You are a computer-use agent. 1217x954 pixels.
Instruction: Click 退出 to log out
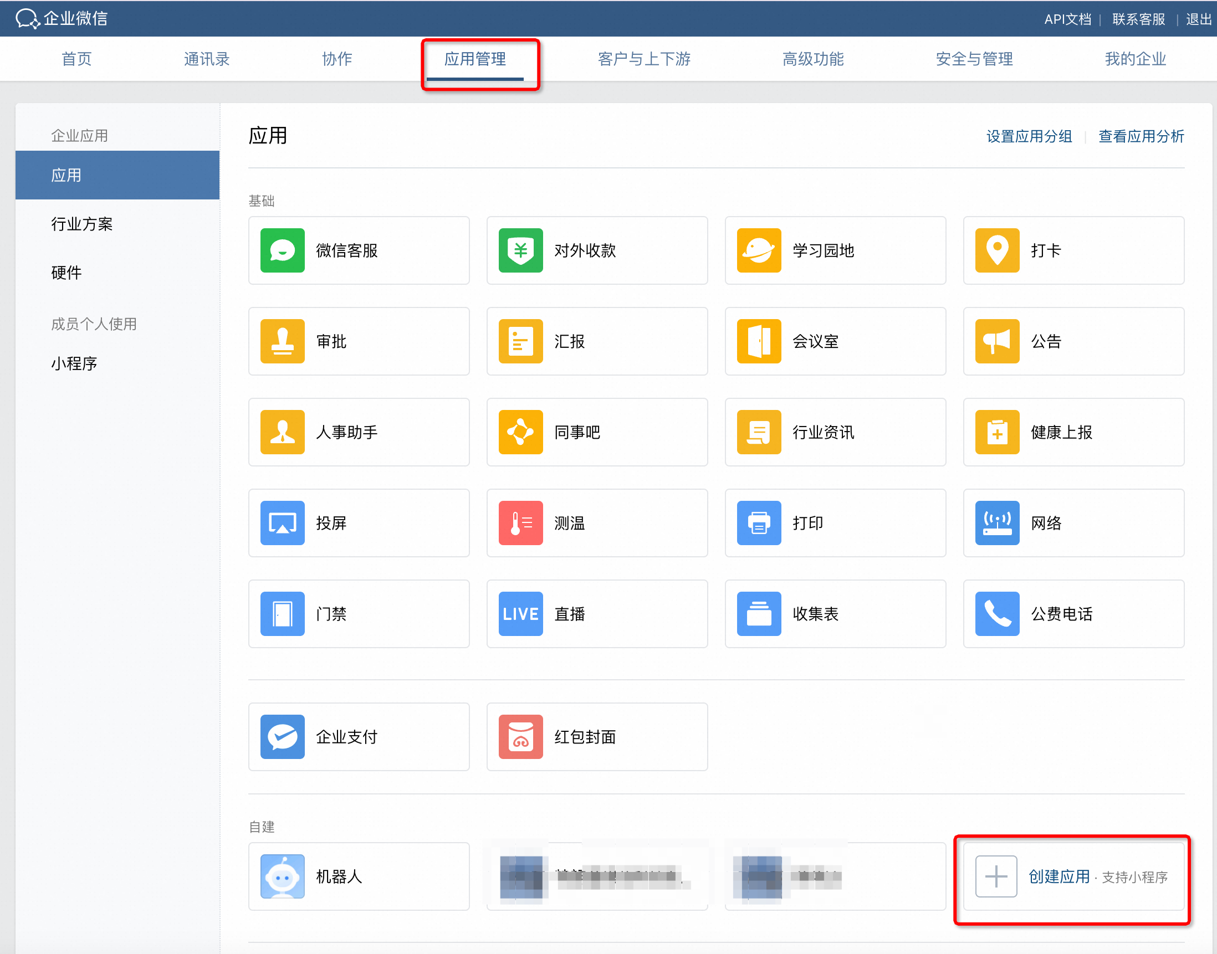coord(1199,19)
